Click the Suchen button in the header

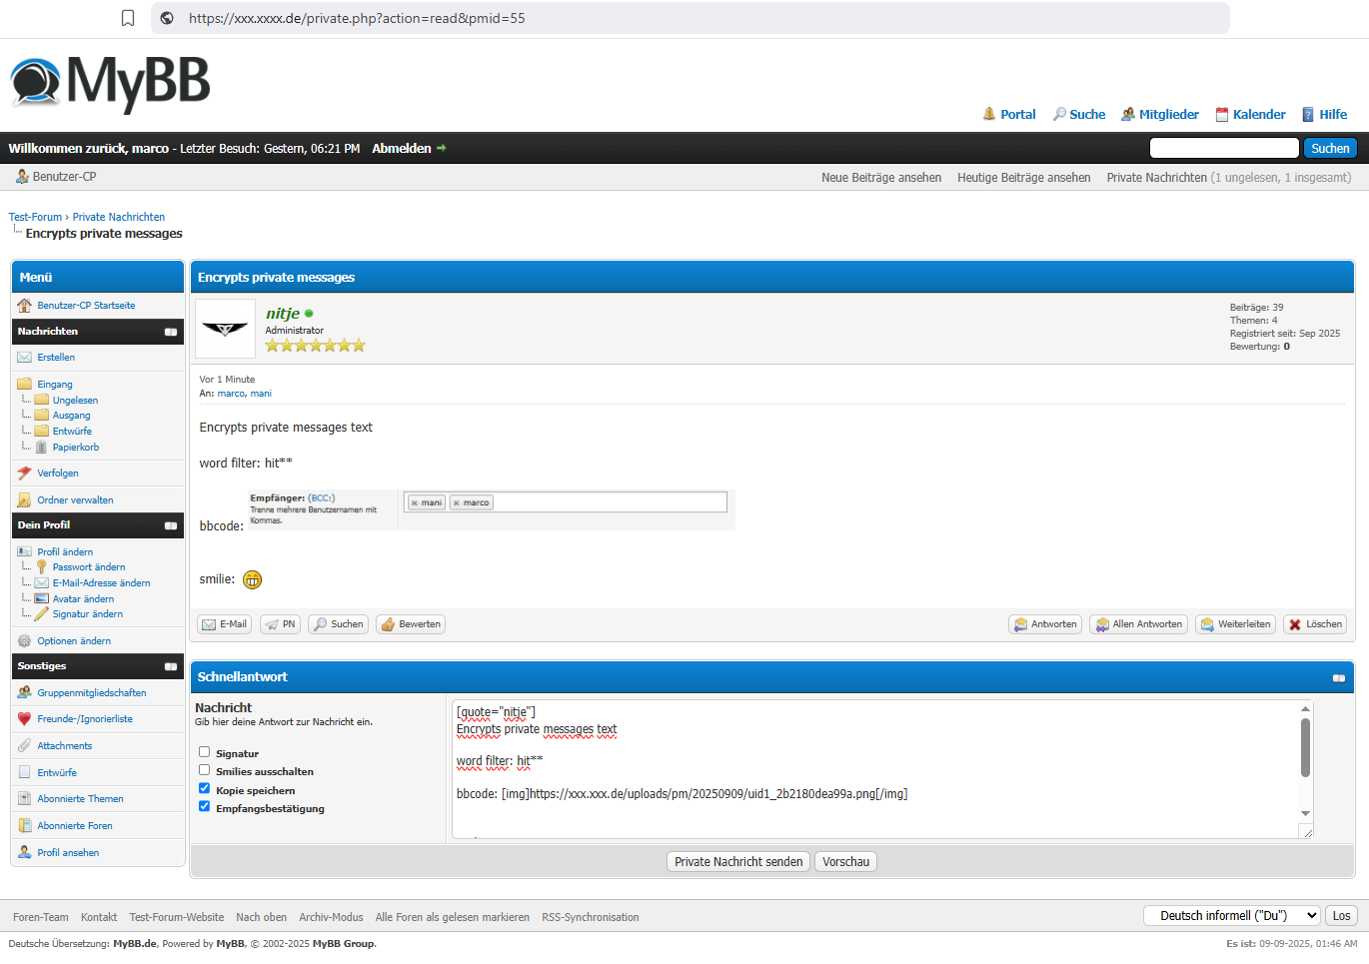click(x=1330, y=148)
